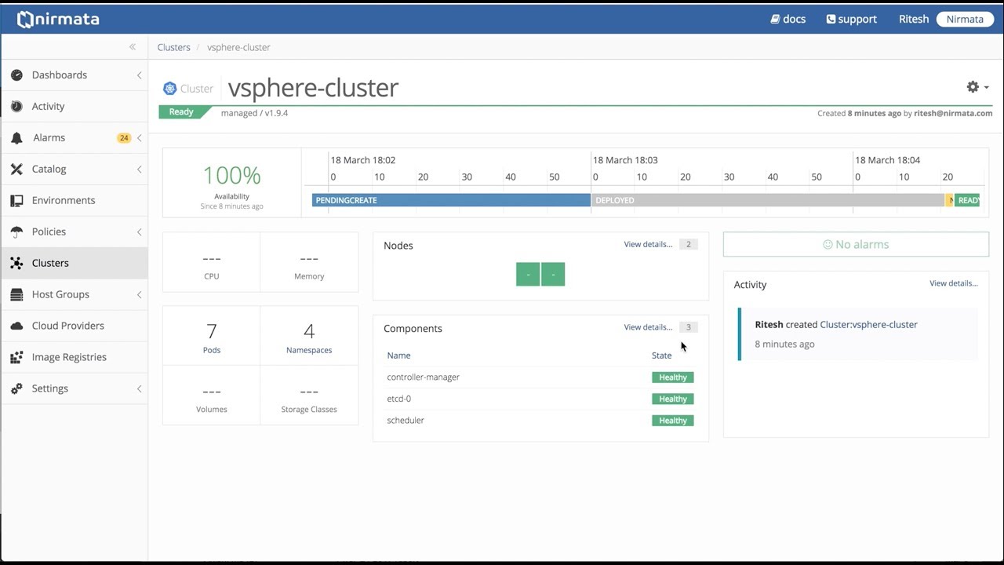Click the Activity clock icon
Image resolution: width=1004 pixels, height=565 pixels.
click(x=16, y=107)
